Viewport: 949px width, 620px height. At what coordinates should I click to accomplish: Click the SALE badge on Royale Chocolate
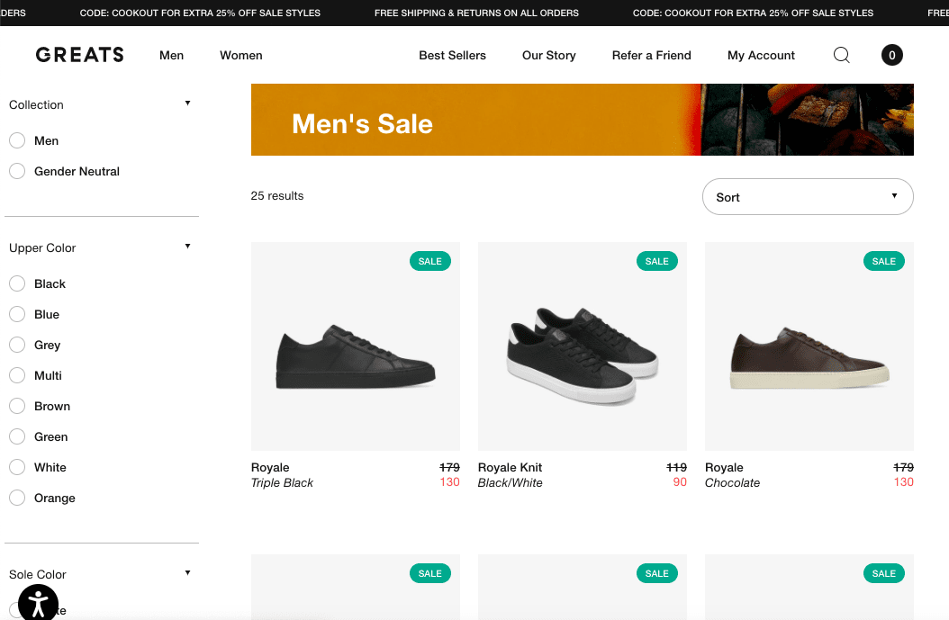tap(883, 261)
